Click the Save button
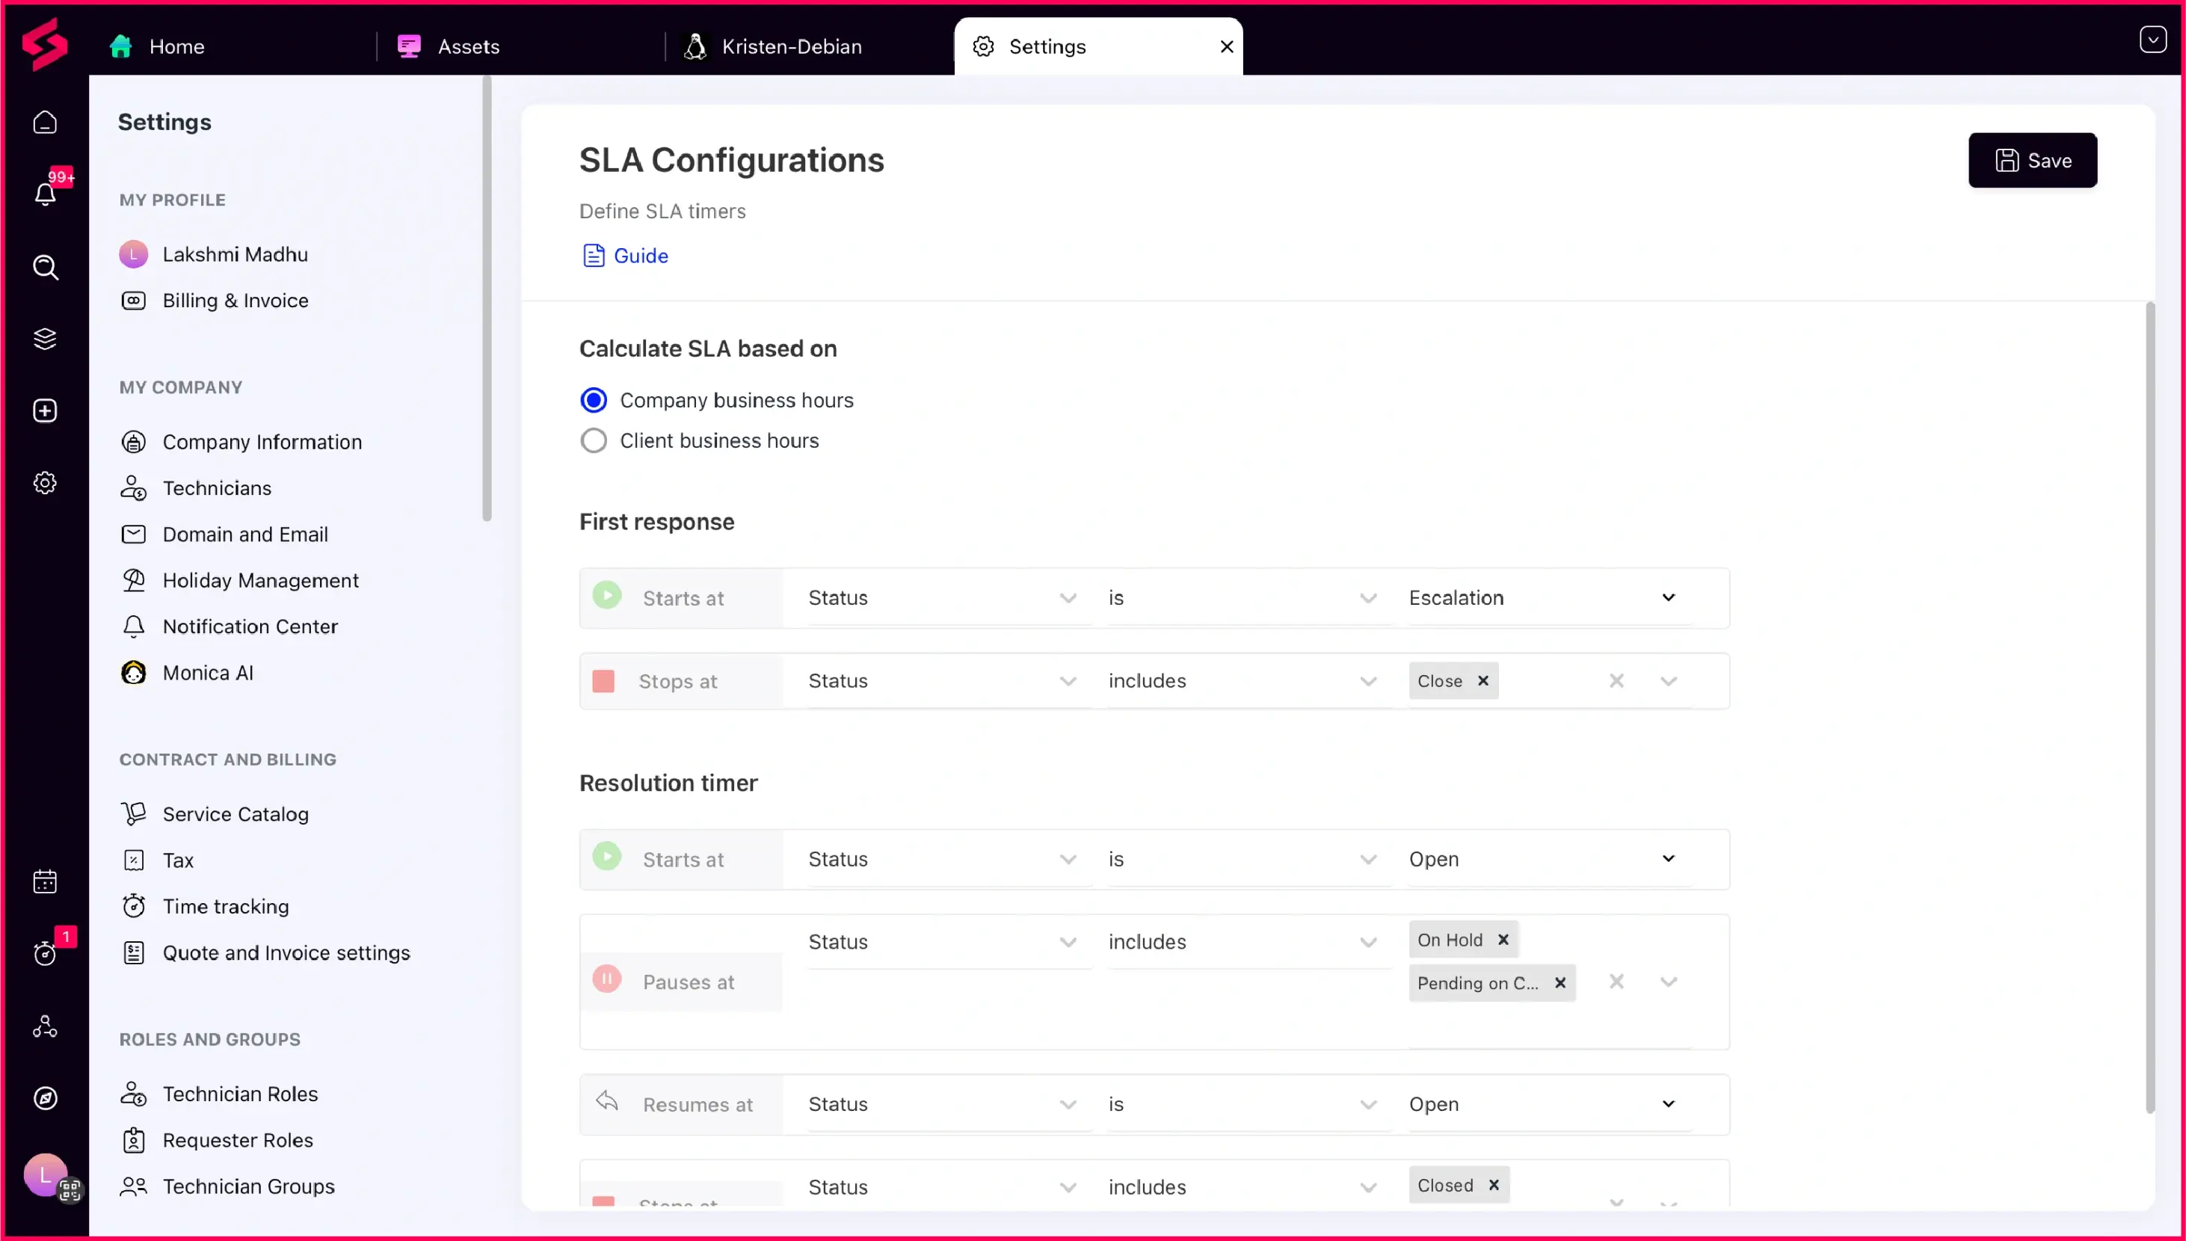 (2032, 160)
